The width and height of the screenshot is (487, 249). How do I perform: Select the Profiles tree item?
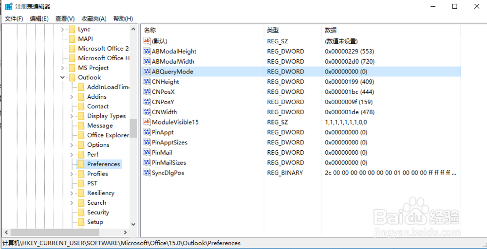[97, 174]
